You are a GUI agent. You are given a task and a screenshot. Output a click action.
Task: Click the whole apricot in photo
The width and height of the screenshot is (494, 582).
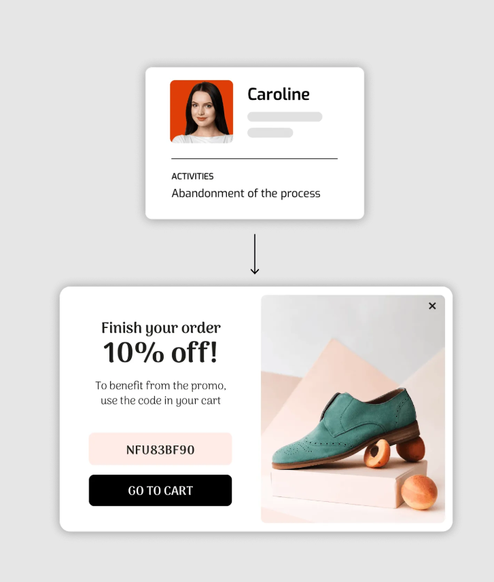(419, 492)
